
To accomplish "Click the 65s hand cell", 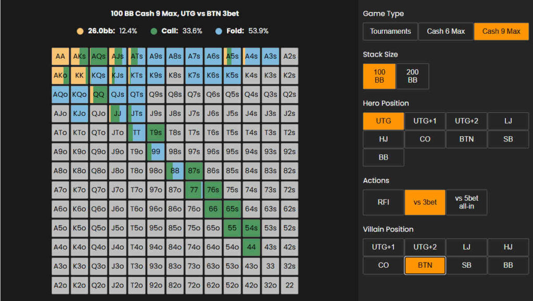I will [x=232, y=209].
